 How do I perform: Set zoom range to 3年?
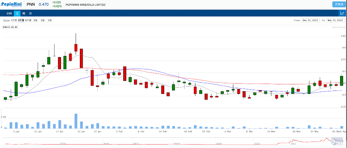click(43, 20)
